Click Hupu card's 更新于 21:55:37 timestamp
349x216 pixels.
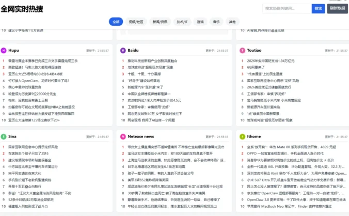(98, 51)
